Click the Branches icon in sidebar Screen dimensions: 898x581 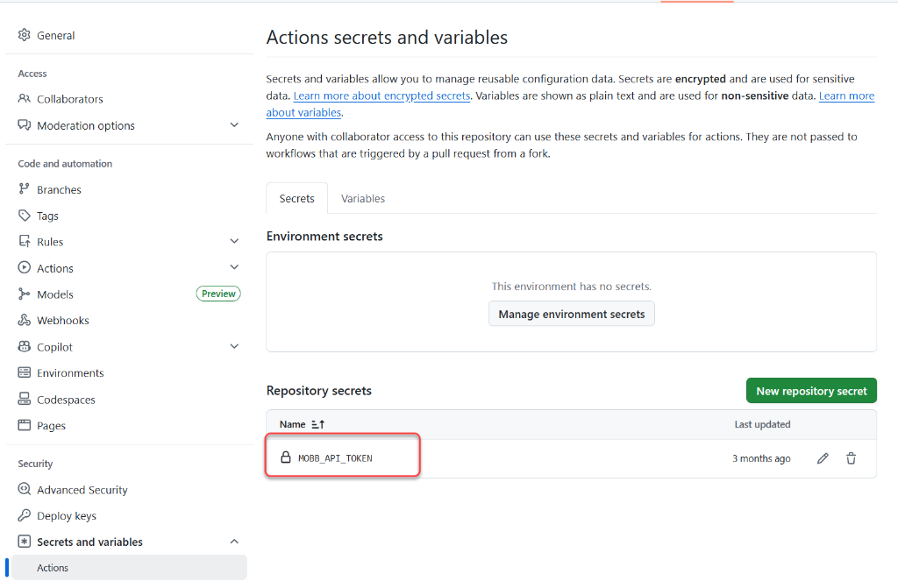pyautogui.click(x=25, y=189)
